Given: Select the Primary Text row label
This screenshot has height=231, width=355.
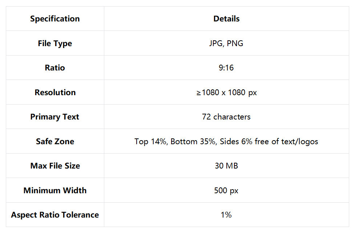Looking at the screenshot, I should 55,117.
